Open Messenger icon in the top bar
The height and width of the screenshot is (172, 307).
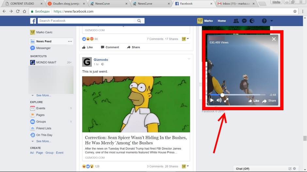pos(244,21)
